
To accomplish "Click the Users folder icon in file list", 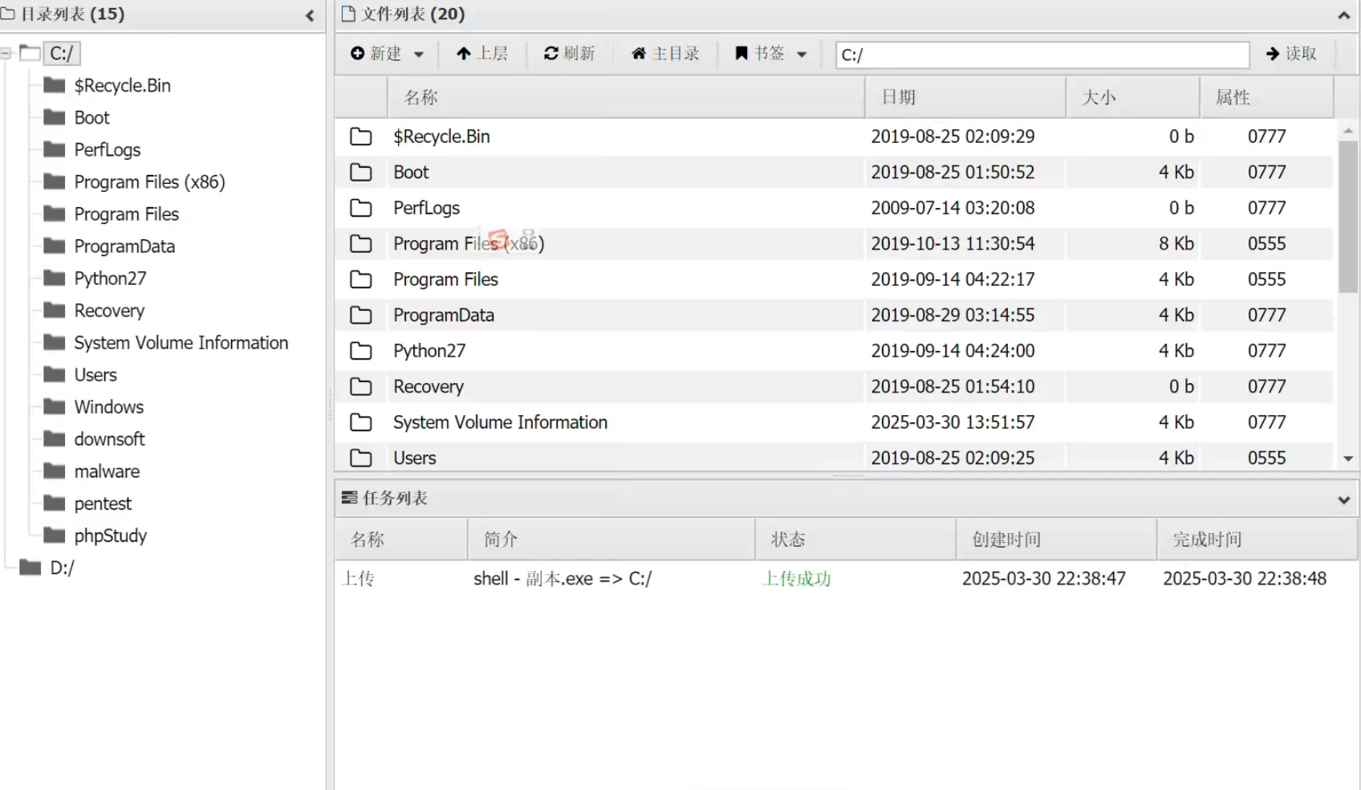I will [x=361, y=458].
